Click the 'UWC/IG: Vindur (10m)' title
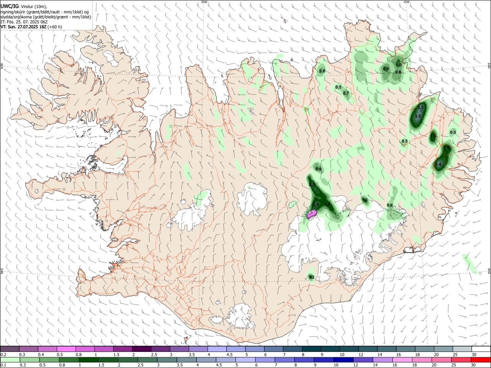 [23, 7]
